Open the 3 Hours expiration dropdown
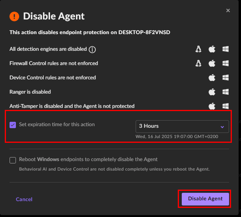Viewport: 241px width, 217px height. 182,127
